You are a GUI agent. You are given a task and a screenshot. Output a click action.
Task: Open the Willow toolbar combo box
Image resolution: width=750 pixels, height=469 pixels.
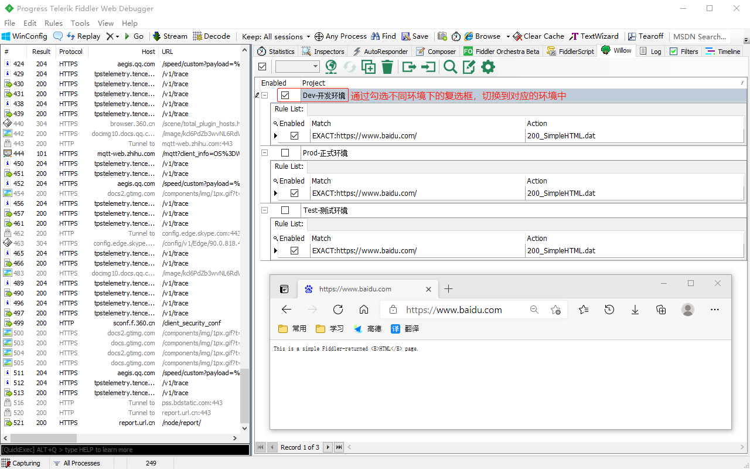tap(298, 67)
